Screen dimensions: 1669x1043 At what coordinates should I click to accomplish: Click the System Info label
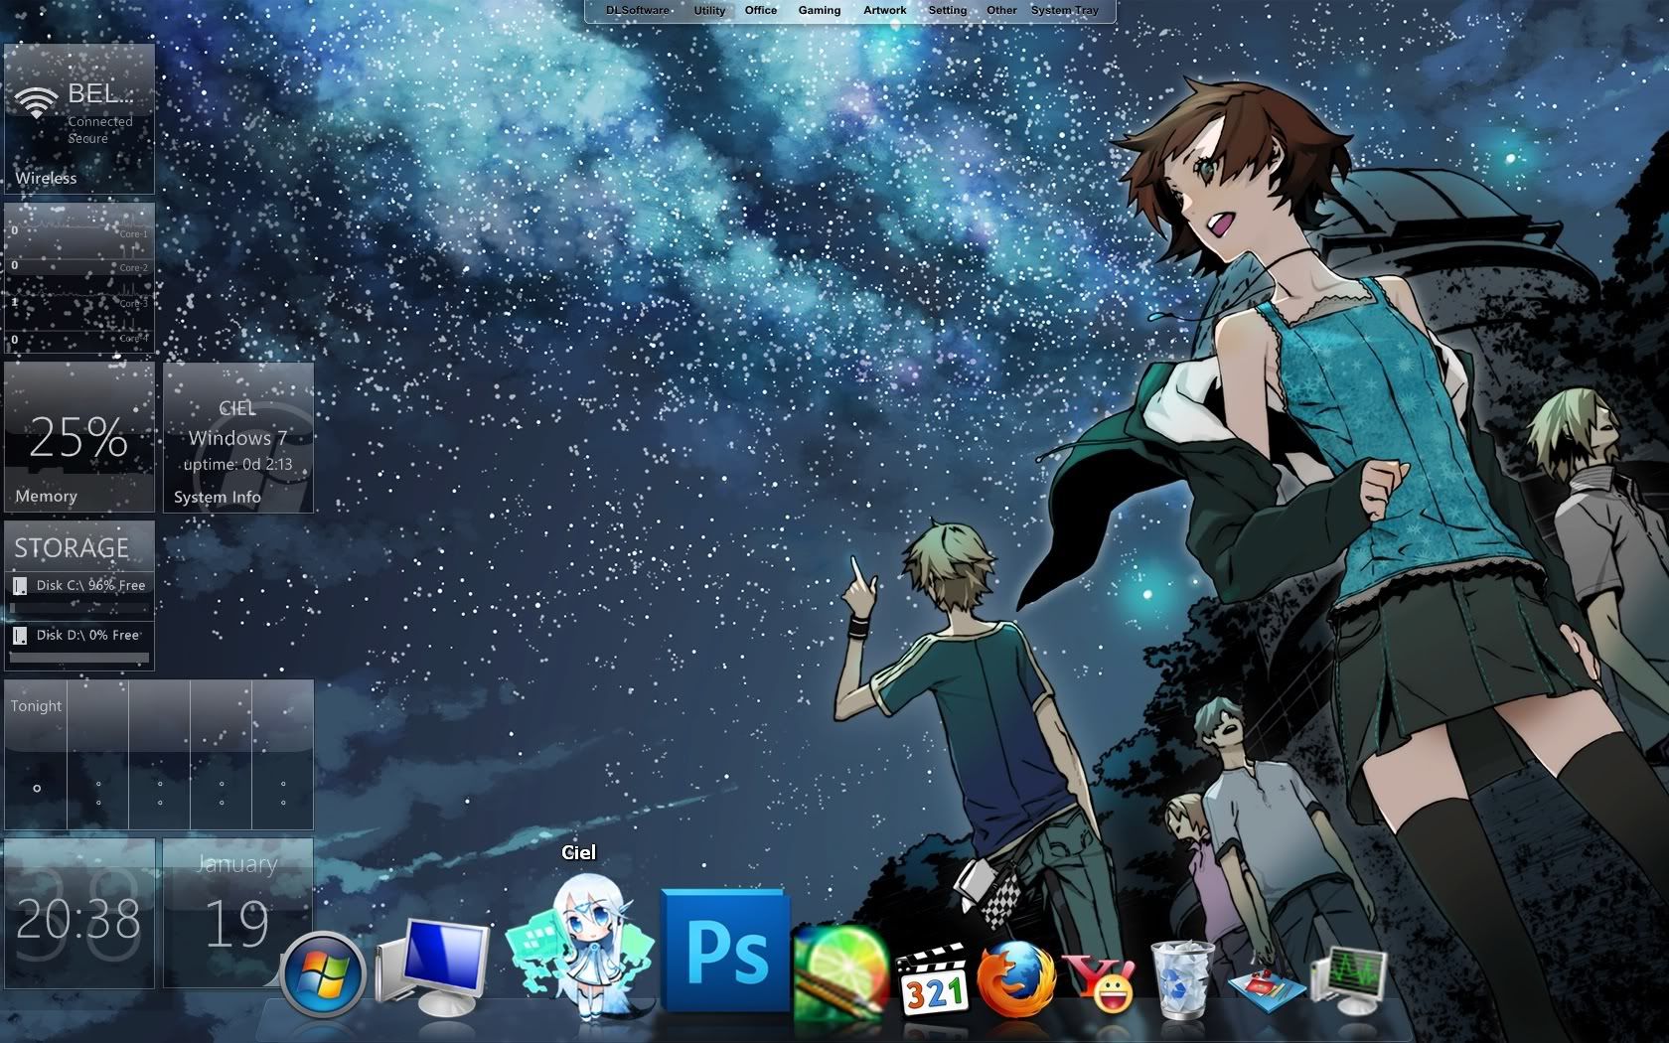218,497
